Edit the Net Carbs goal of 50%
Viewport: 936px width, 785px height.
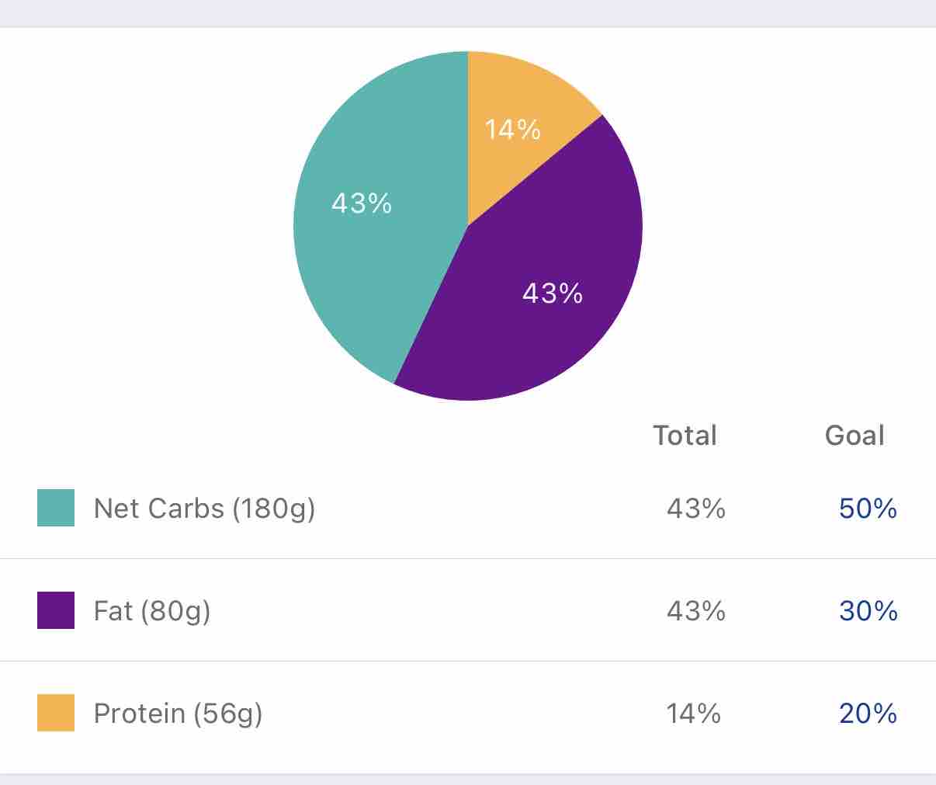(868, 509)
